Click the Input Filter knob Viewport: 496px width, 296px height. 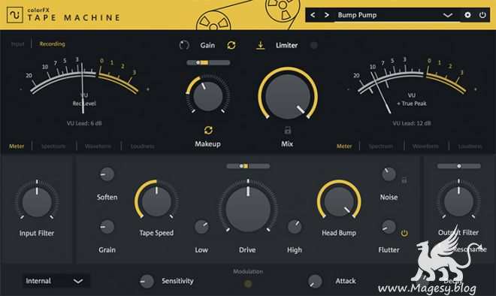click(37, 202)
